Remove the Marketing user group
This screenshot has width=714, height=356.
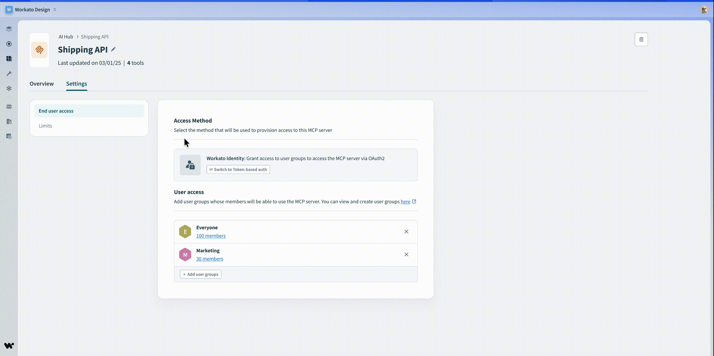406,255
